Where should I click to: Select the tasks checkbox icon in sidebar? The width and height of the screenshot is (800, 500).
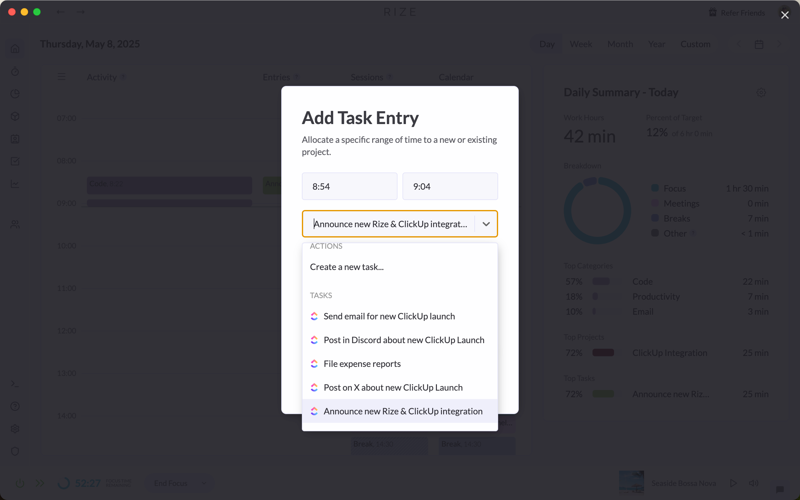pos(15,161)
